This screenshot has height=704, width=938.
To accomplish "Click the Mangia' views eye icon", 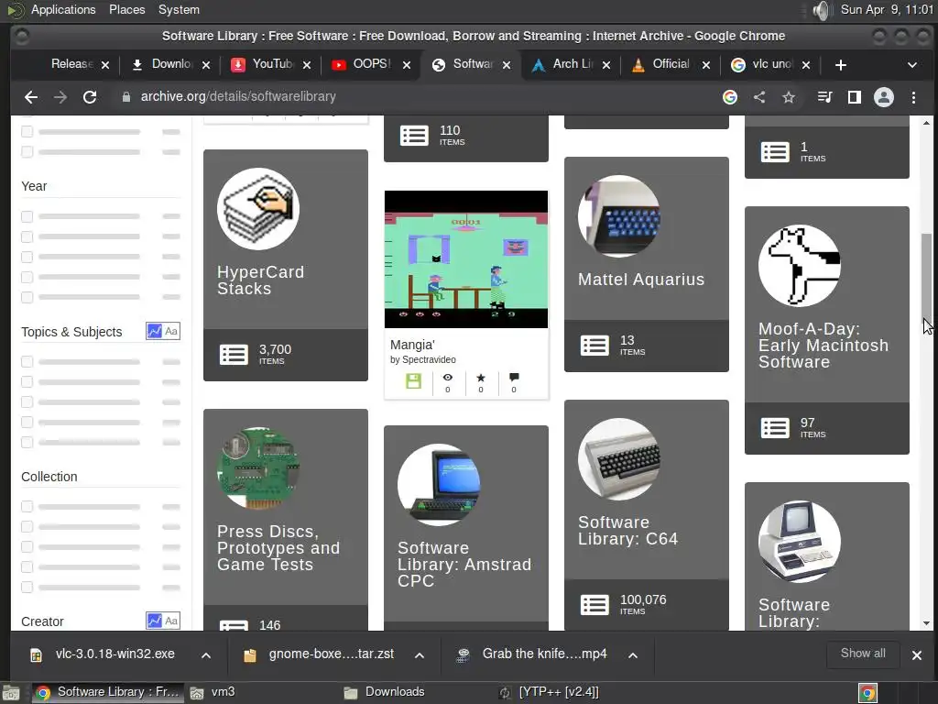I will point(447,378).
